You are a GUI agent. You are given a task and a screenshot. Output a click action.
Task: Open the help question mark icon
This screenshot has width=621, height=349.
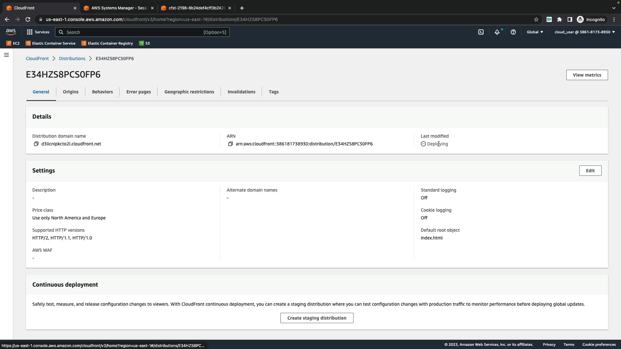tap(513, 32)
